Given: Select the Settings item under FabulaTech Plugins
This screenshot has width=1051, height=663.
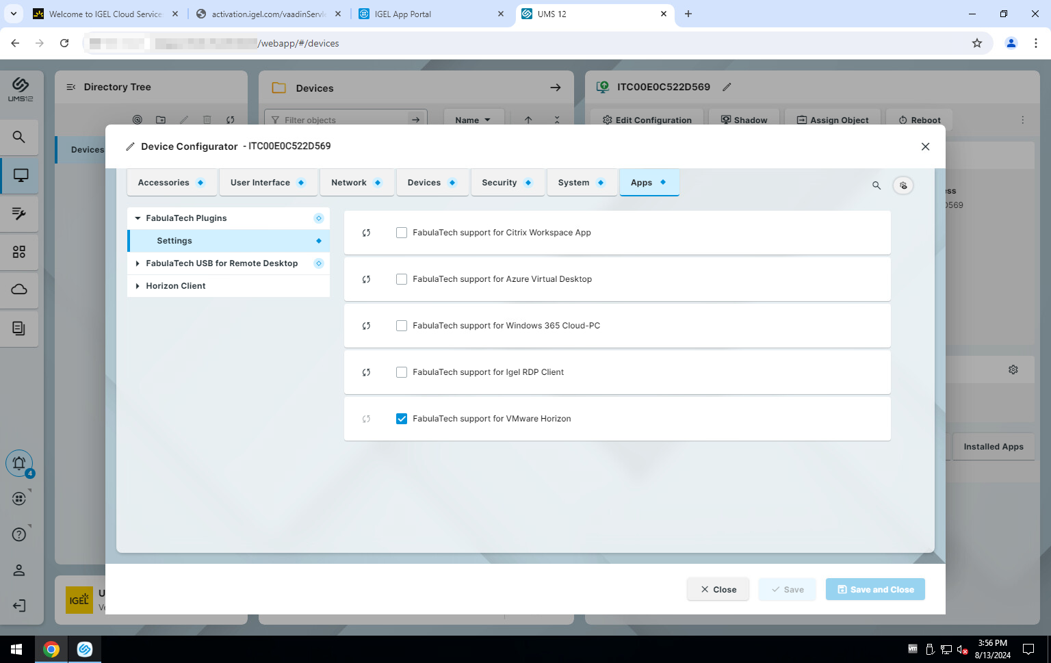Looking at the screenshot, I should (174, 241).
